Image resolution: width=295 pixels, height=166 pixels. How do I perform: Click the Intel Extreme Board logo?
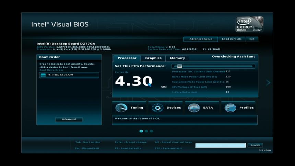tap(249, 24)
